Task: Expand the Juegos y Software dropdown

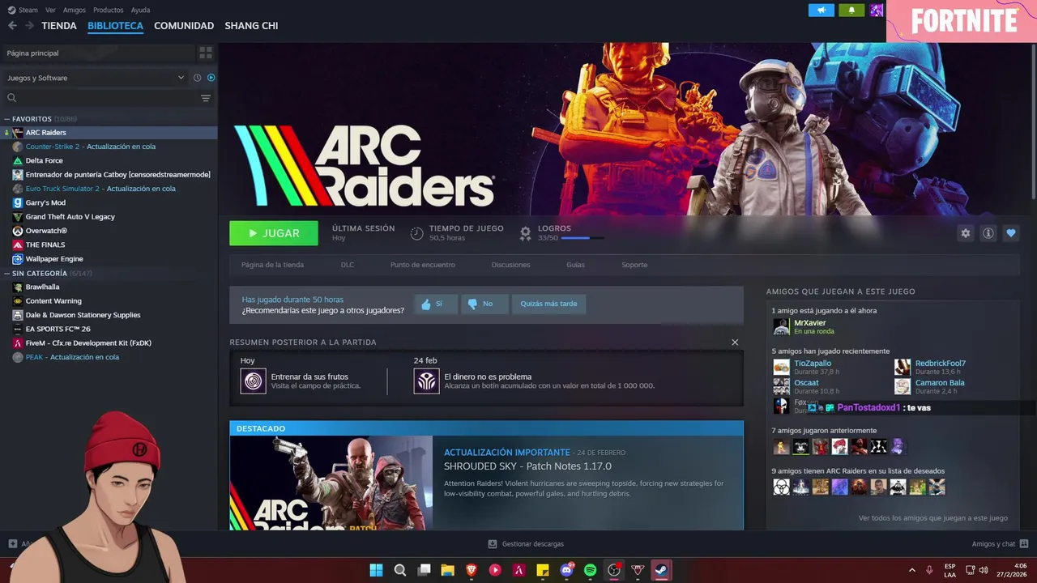Action: coord(94,78)
